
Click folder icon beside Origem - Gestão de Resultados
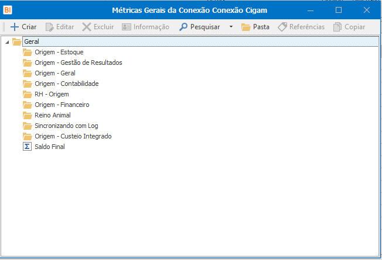tap(28, 63)
